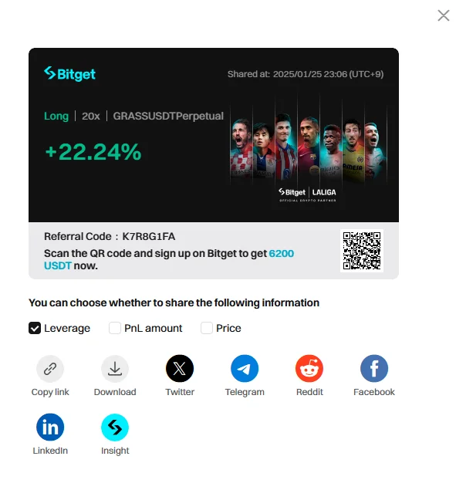The image size is (456, 490).
Task: Download the share card image
Action: 115,369
